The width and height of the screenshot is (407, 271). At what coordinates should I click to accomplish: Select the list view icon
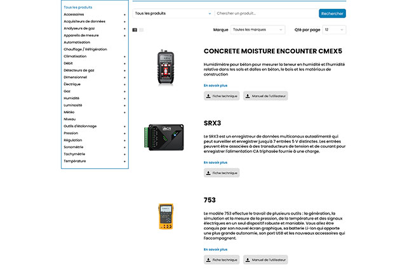(135, 30)
